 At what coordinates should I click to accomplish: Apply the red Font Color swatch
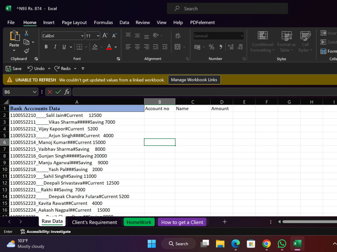(109, 47)
